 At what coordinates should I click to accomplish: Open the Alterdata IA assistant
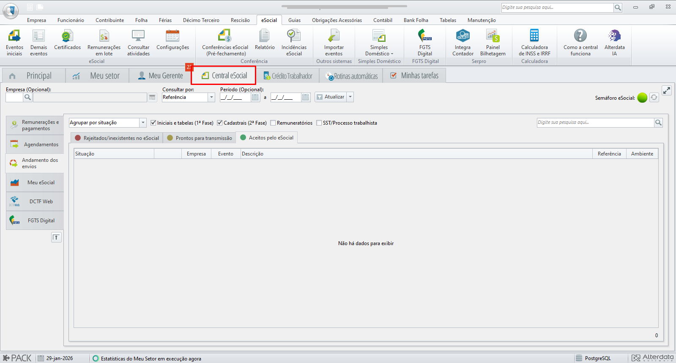pyautogui.click(x=614, y=42)
